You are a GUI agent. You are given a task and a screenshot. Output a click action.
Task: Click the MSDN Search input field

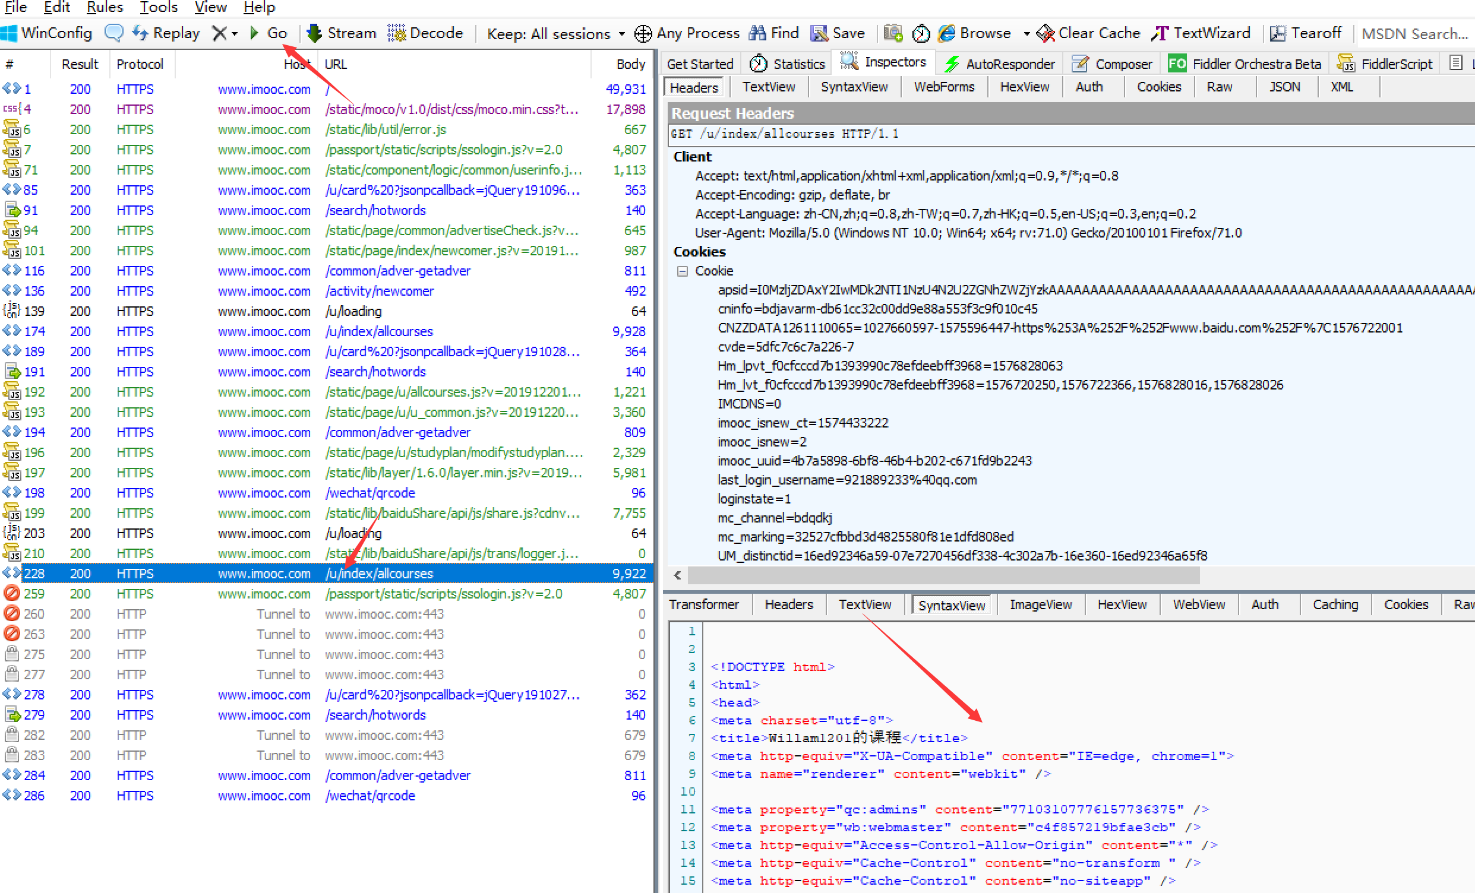tap(1413, 34)
